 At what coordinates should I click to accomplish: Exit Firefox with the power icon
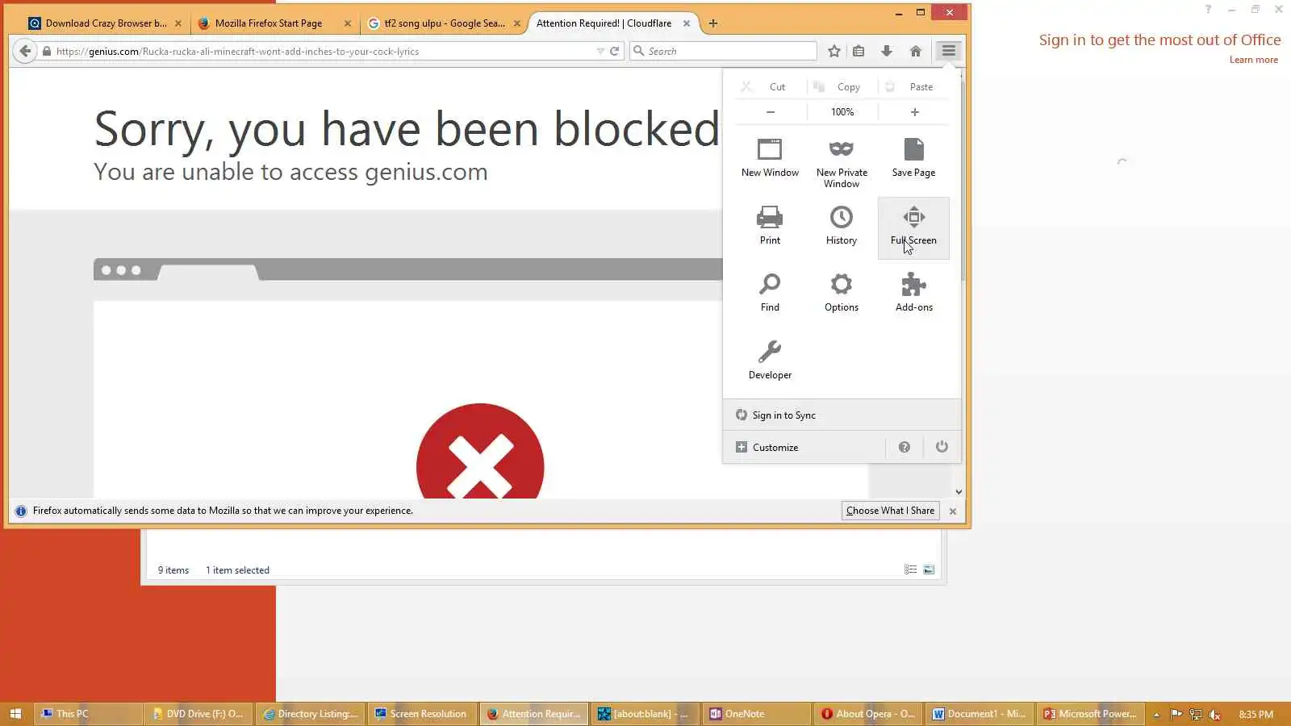[942, 447]
